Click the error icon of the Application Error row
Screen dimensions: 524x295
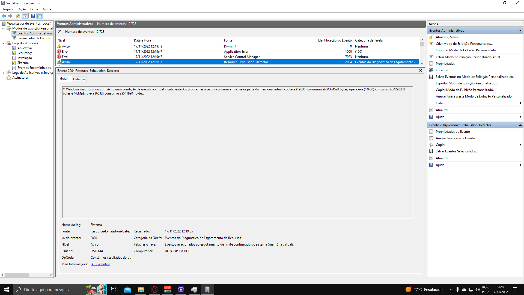coord(59,52)
